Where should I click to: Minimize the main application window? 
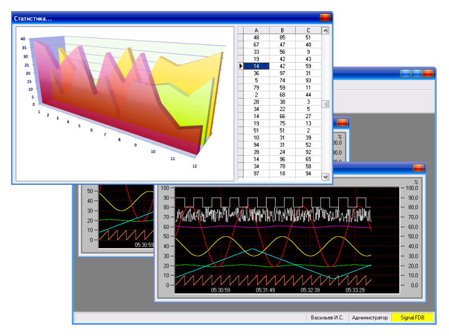pos(406,73)
